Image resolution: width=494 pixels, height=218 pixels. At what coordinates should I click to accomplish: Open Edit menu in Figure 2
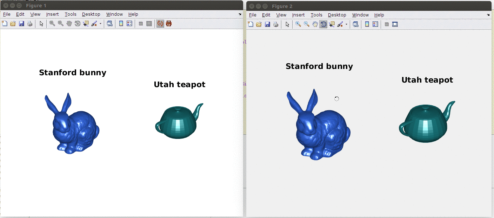(266, 15)
